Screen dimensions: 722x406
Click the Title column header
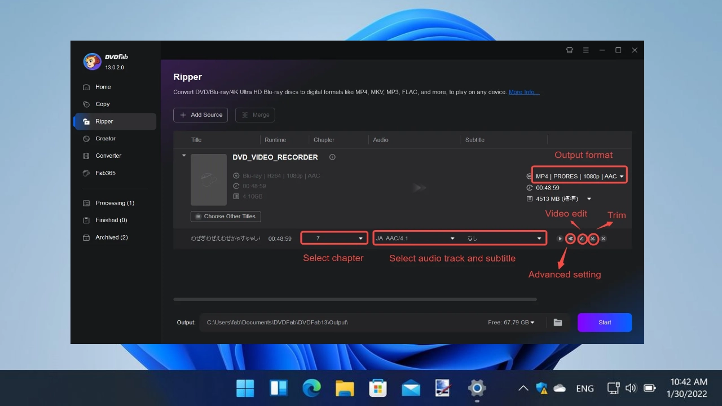[196, 140]
